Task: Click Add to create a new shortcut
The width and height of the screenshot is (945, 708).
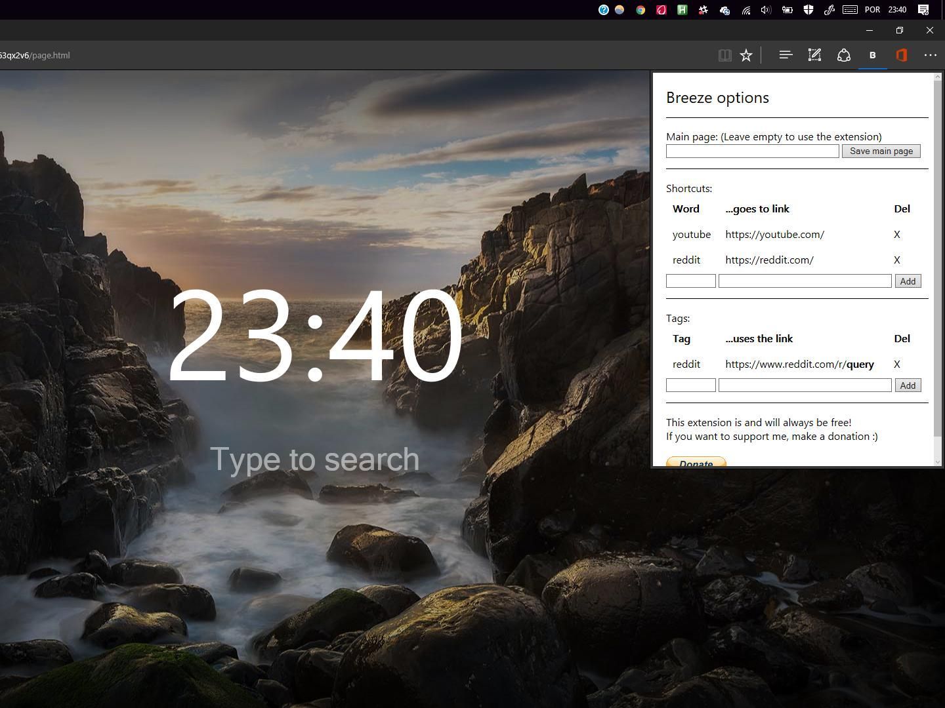Action: click(908, 281)
